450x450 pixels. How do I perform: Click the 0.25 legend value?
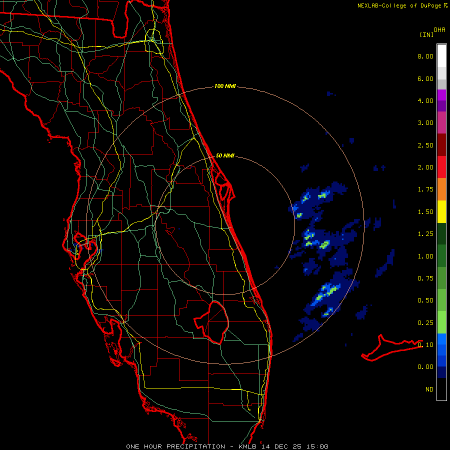coord(425,323)
